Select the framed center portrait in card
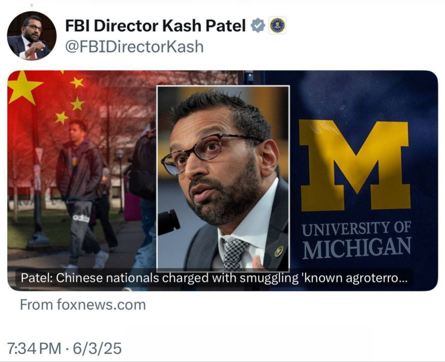445x362 pixels. coord(223,178)
